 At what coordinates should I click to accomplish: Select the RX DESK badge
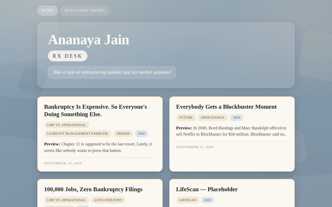click(x=68, y=56)
